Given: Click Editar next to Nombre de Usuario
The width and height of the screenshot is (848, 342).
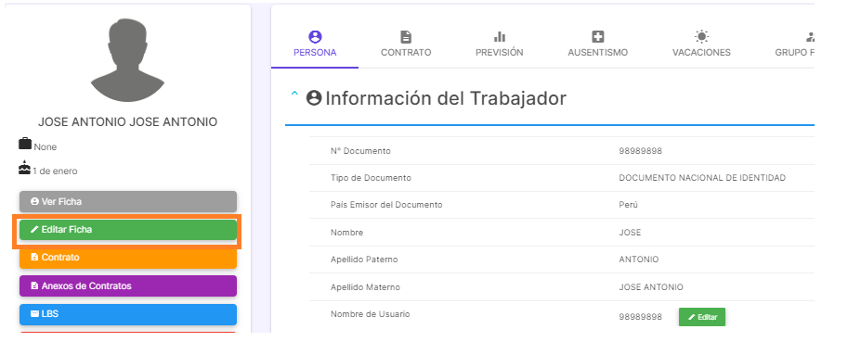Looking at the screenshot, I should point(702,317).
